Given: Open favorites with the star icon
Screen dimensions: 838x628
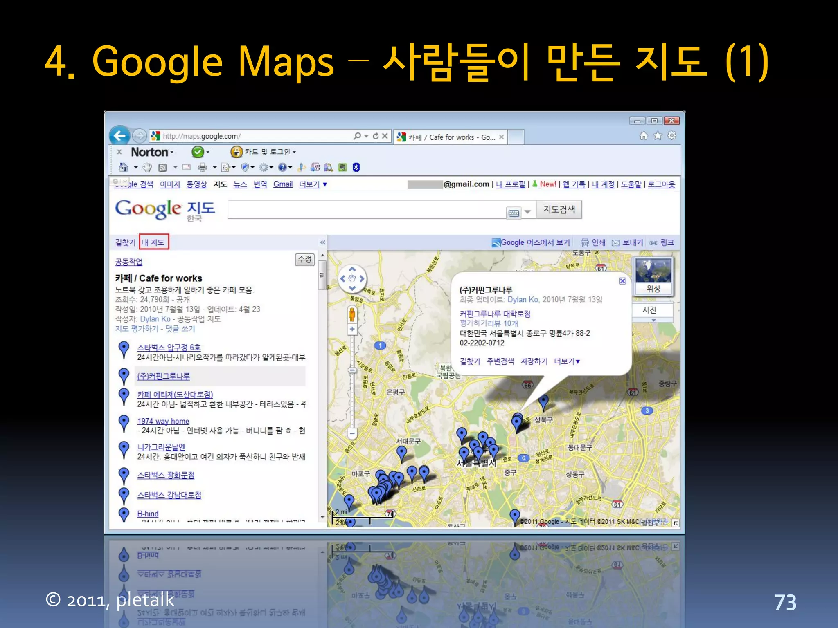Looking at the screenshot, I should click(658, 135).
